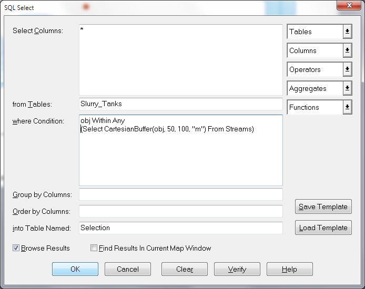Verify the SQL statement

(237, 269)
